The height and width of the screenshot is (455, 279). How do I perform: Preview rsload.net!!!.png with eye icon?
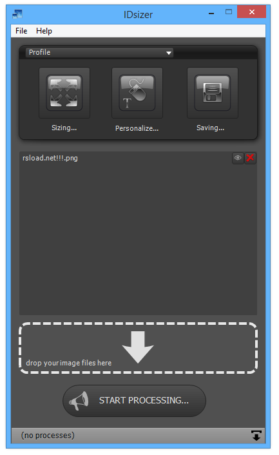238,158
